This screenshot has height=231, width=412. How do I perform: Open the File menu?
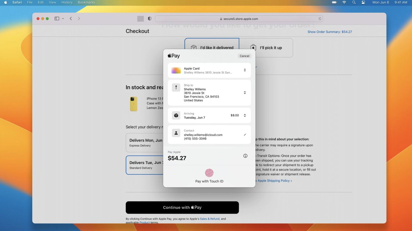pos(30,2)
